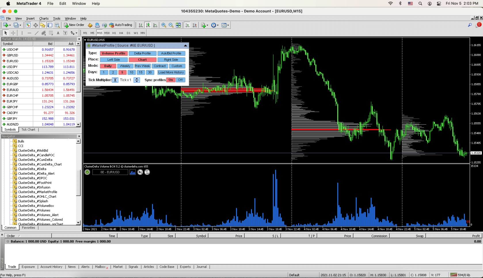Collapse the MarketProfile settings panel
This screenshot has height=278, width=483.
coord(185,45)
